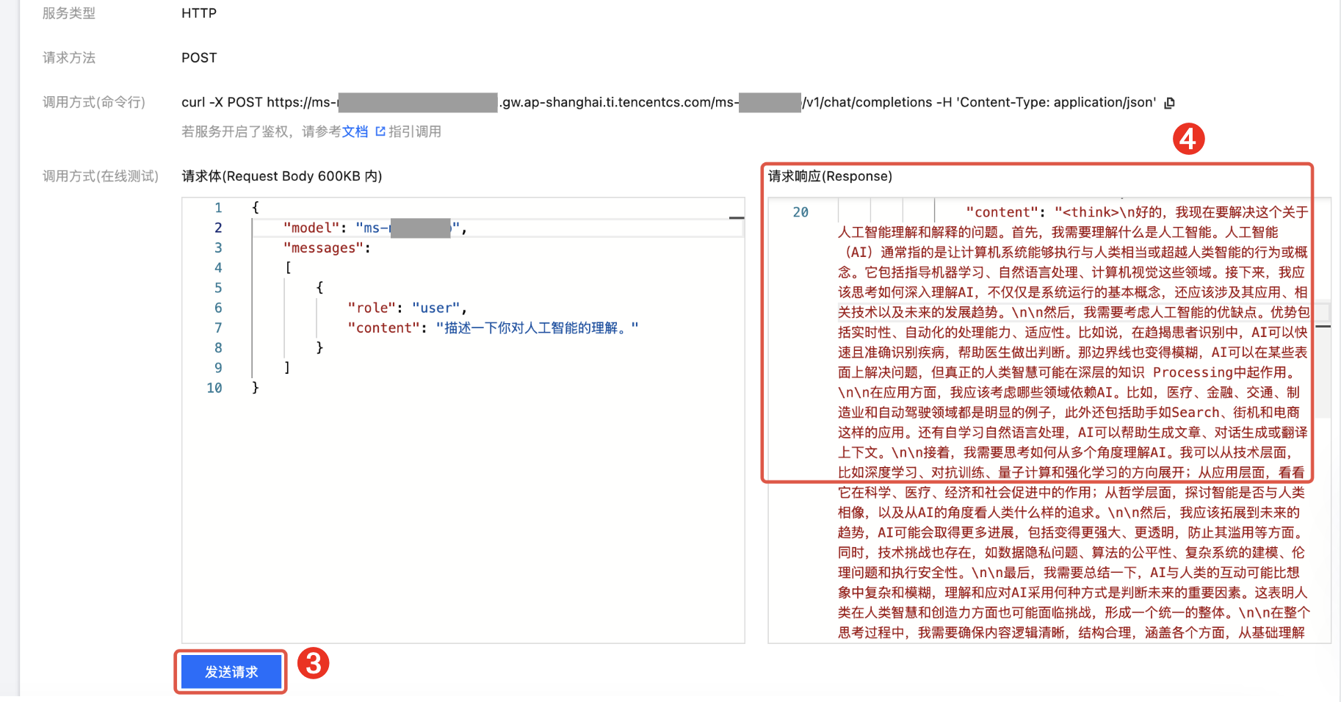Click the curl -X POST command text
Image resolution: width=1341 pixels, height=702 pixels.
point(668,103)
